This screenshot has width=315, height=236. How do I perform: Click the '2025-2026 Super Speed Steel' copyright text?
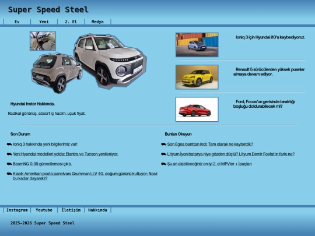click(x=43, y=223)
